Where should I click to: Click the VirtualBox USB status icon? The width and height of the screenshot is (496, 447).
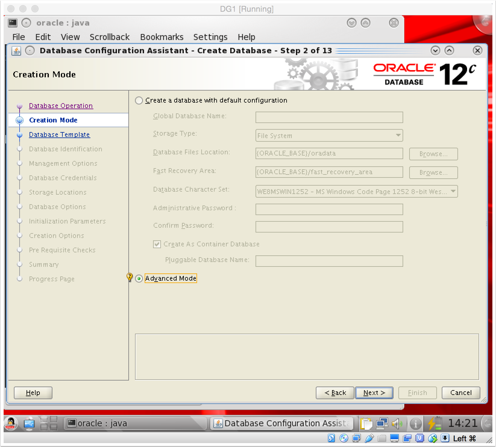click(369, 438)
